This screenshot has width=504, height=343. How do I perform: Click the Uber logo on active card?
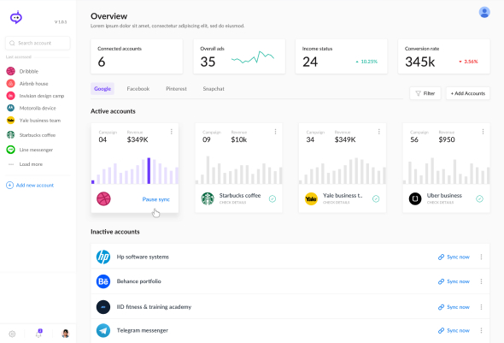click(x=415, y=198)
